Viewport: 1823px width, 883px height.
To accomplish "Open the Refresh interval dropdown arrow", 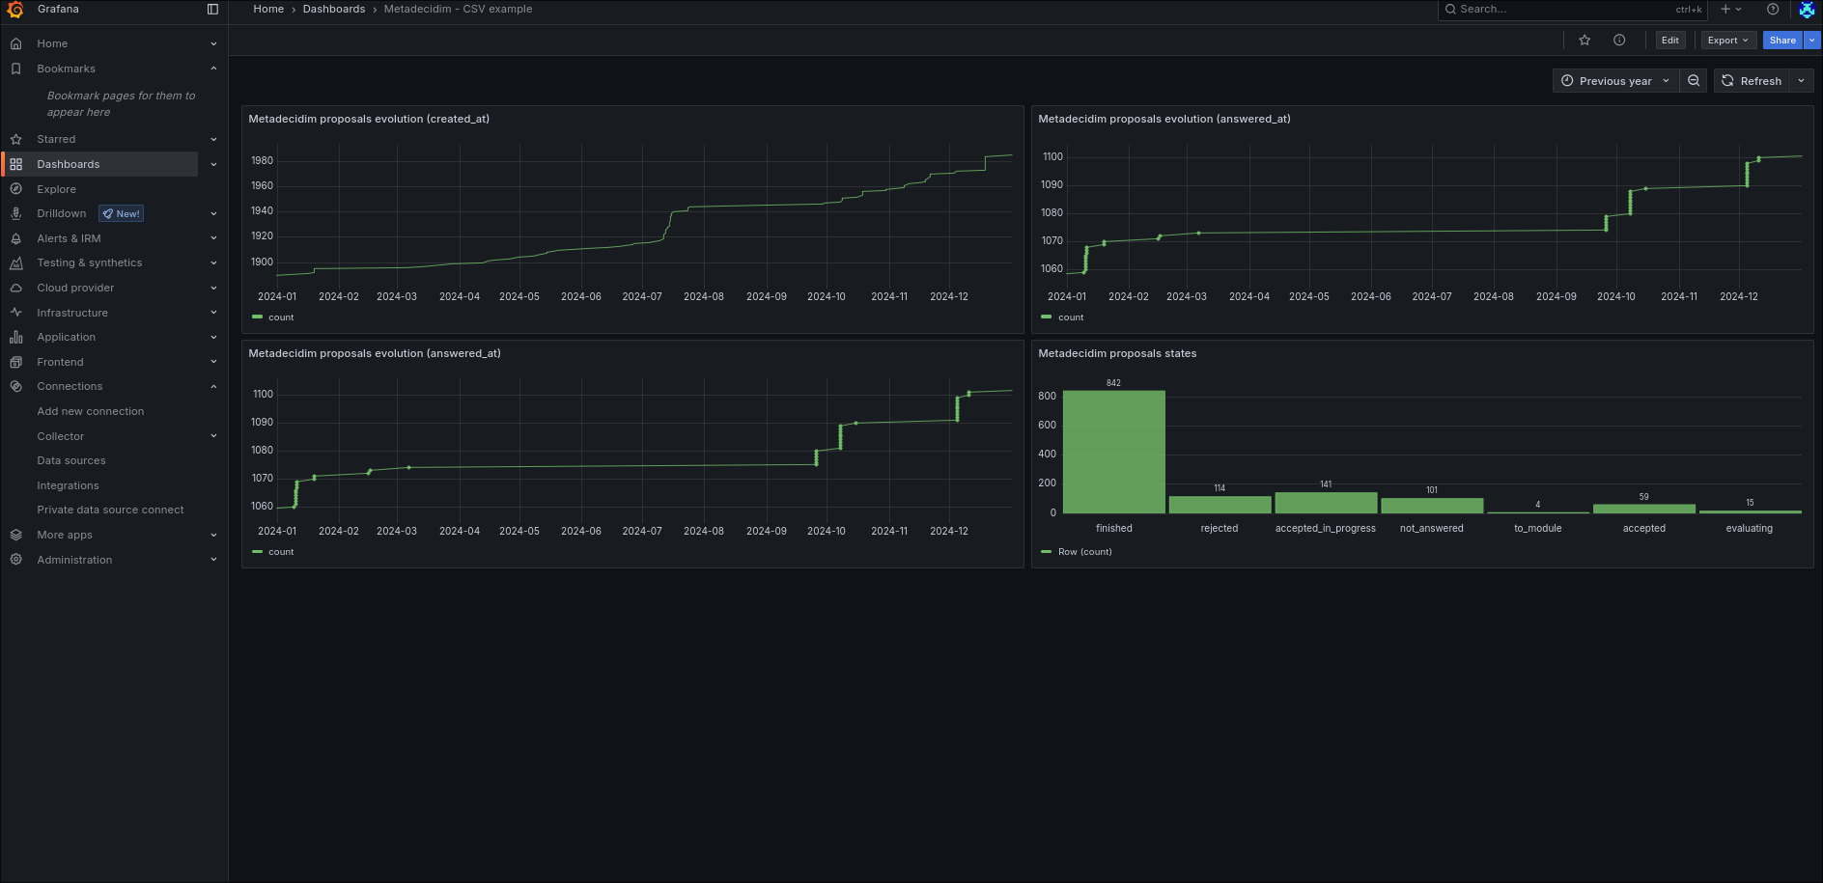I will 1802,80.
